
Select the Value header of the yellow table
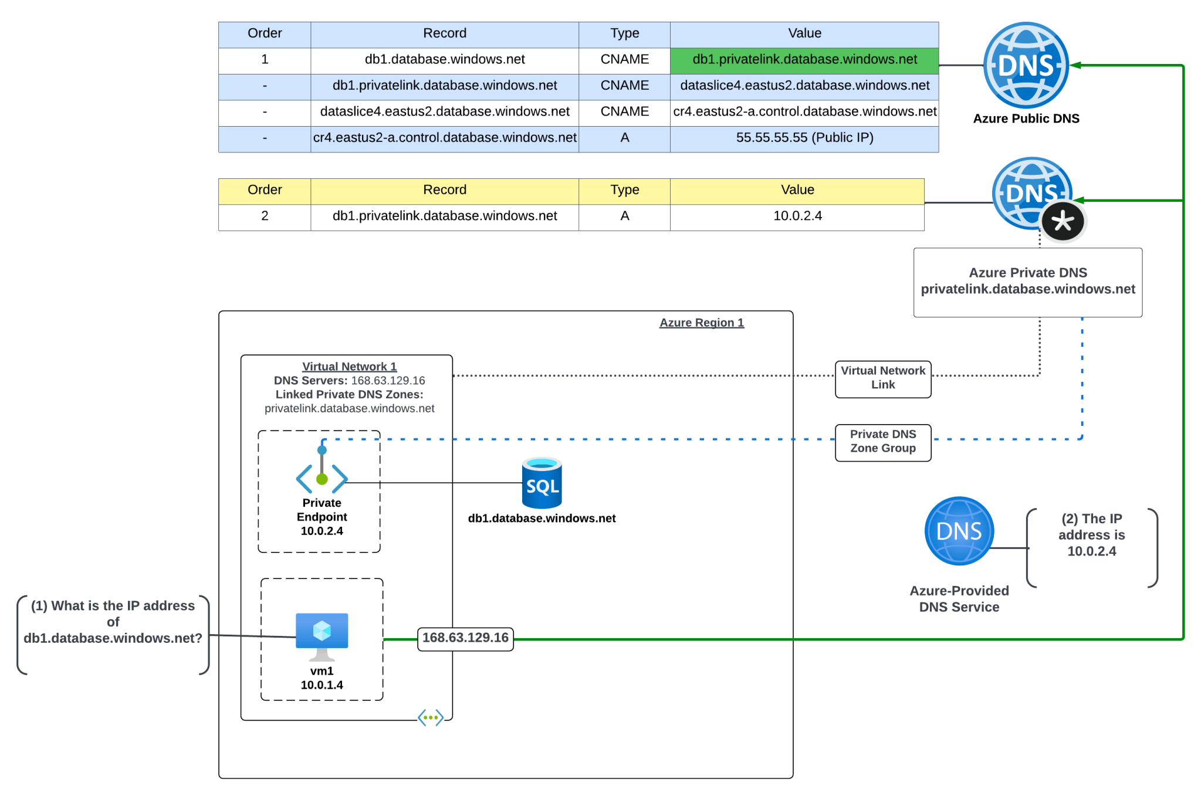click(797, 191)
